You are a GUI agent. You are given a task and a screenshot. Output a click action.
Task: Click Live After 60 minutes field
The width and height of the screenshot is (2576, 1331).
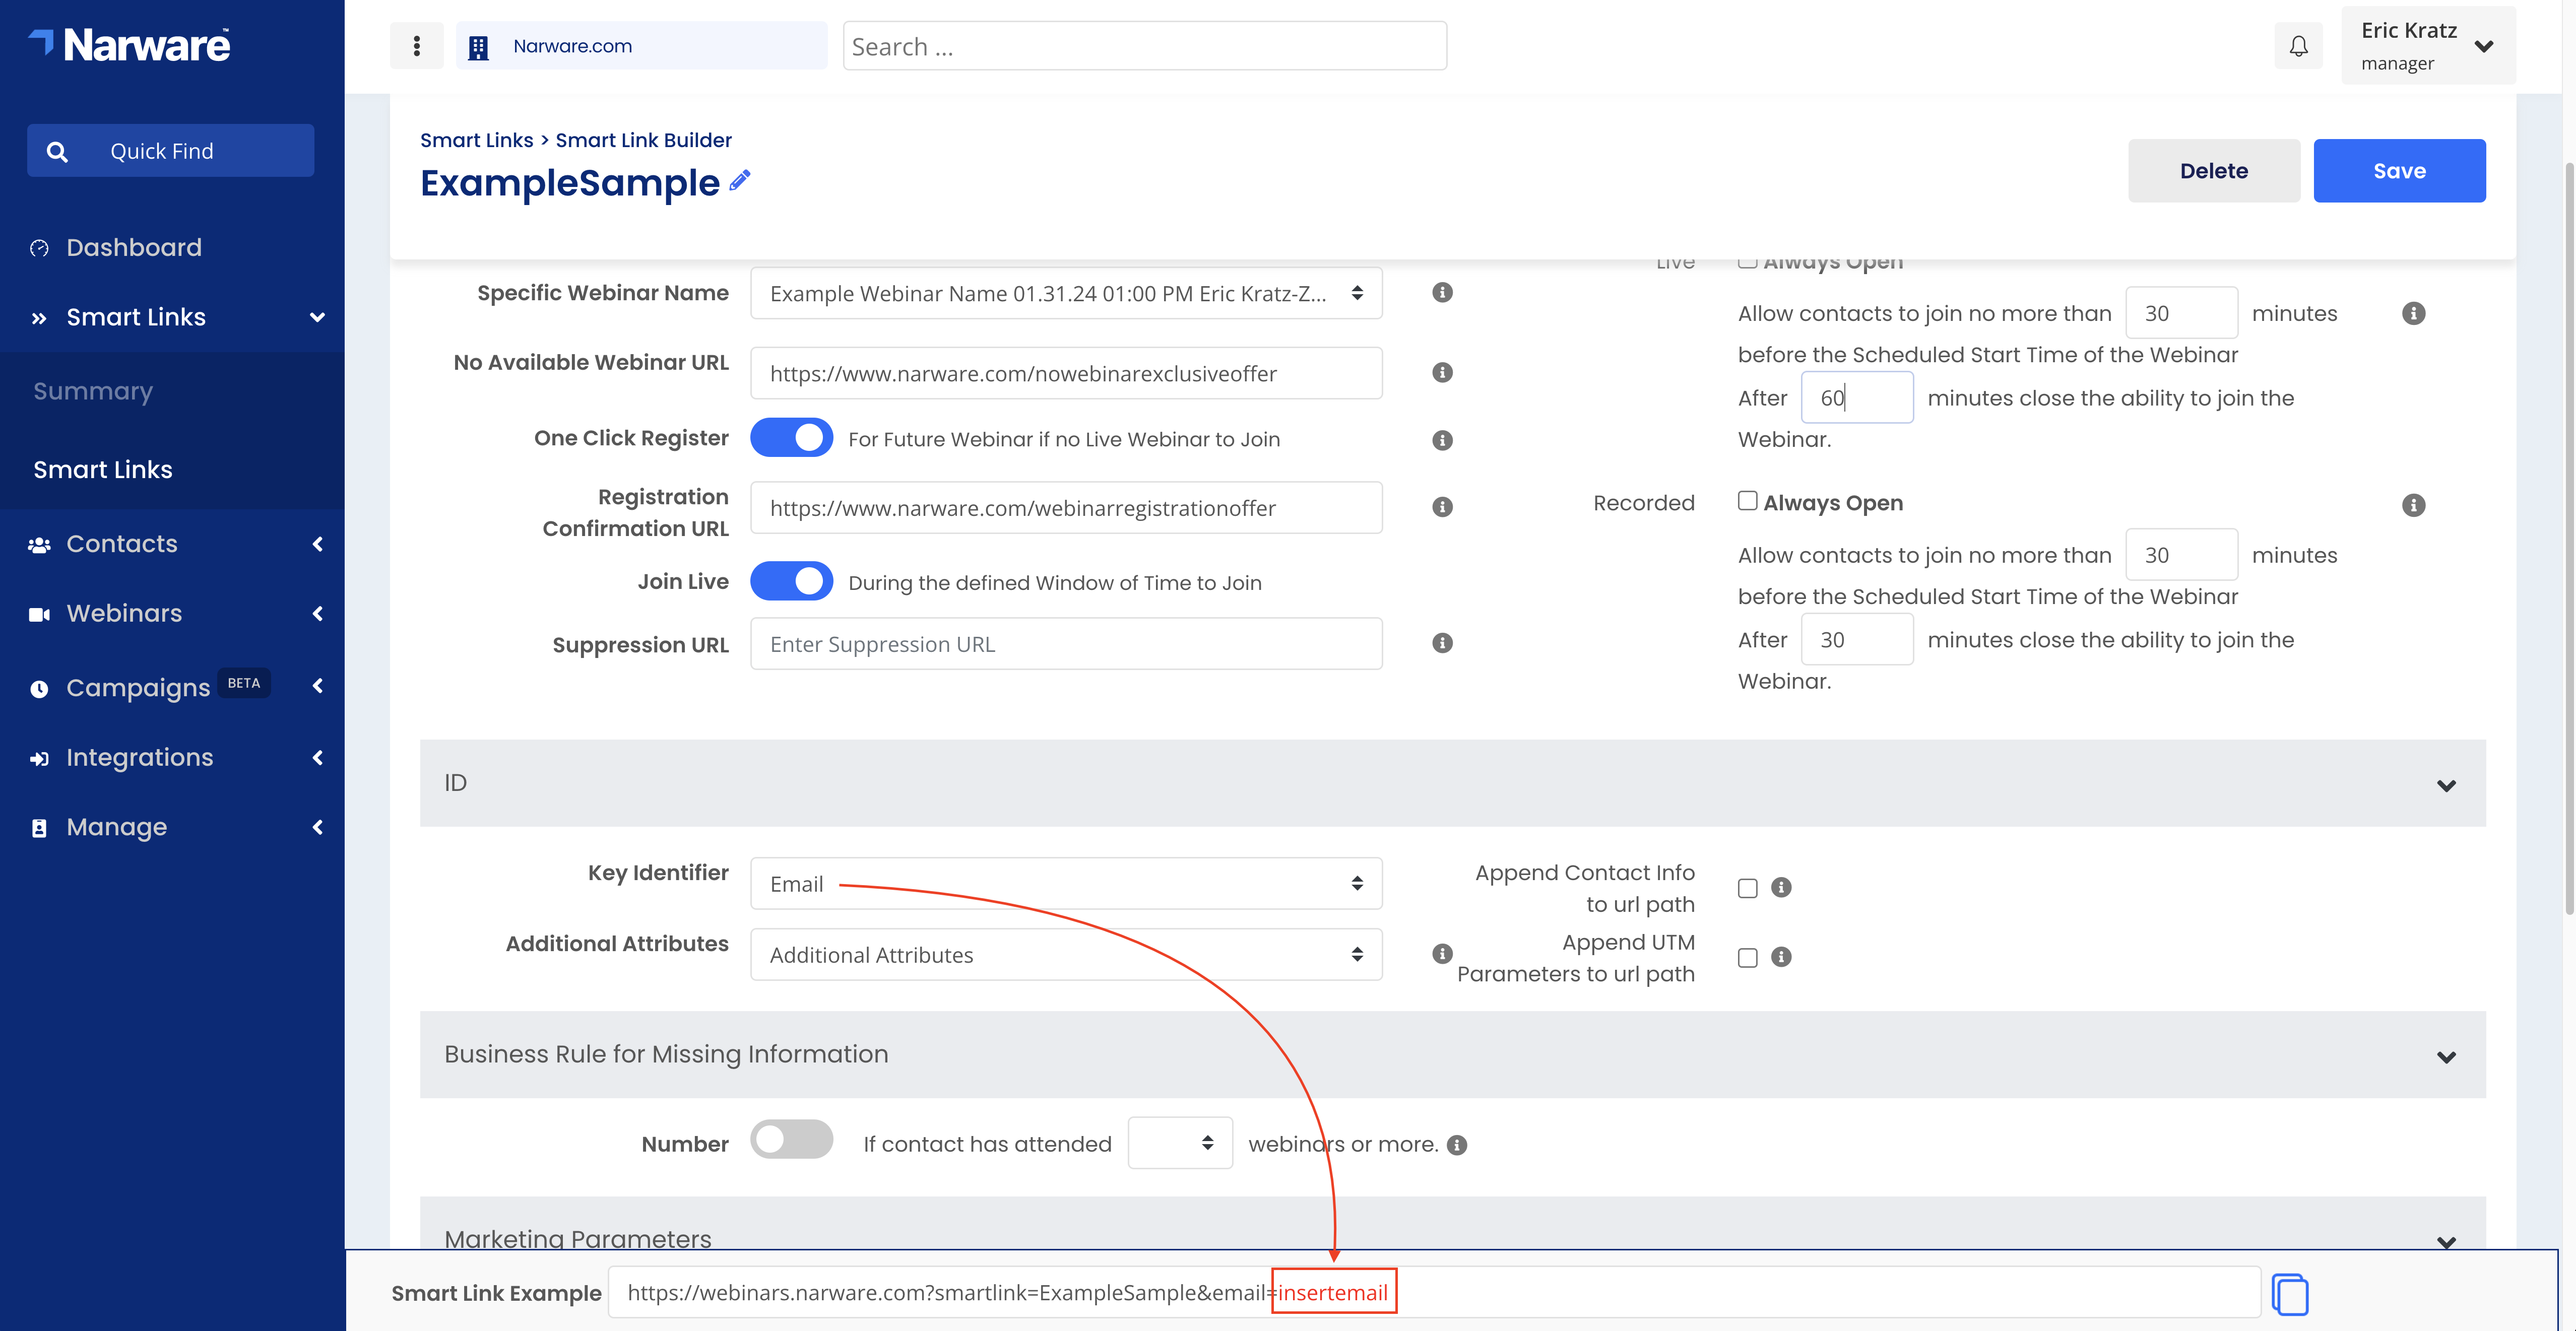coord(1857,398)
